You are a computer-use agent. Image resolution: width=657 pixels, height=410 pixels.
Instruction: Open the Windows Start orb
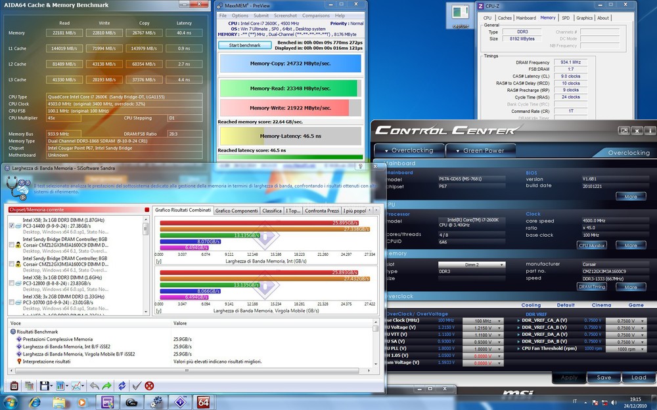(10, 403)
